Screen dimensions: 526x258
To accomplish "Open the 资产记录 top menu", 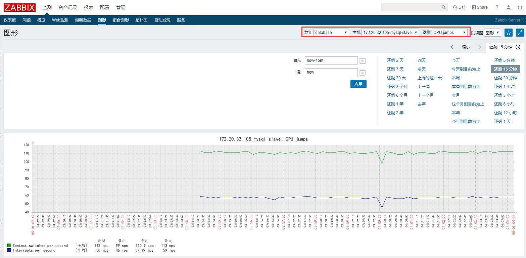I will point(68,7).
